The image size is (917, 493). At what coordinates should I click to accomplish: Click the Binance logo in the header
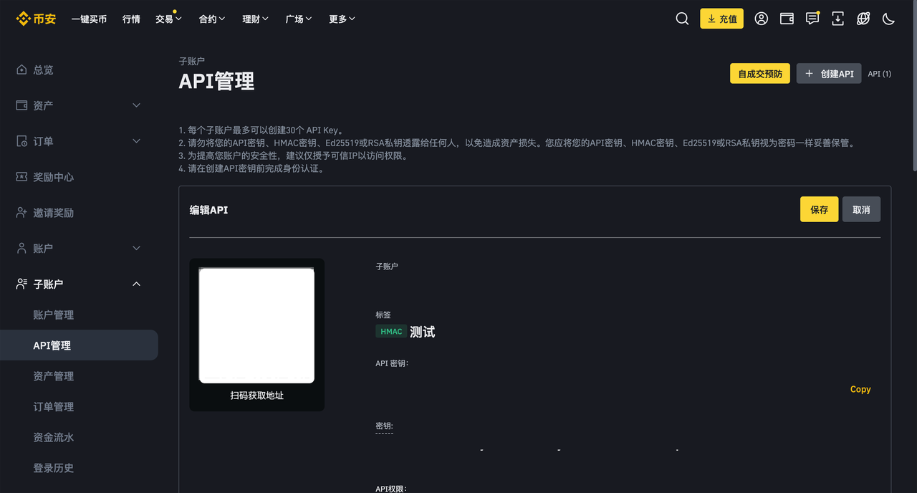click(x=36, y=19)
